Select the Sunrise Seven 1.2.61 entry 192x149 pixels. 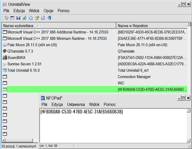point(24,64)
